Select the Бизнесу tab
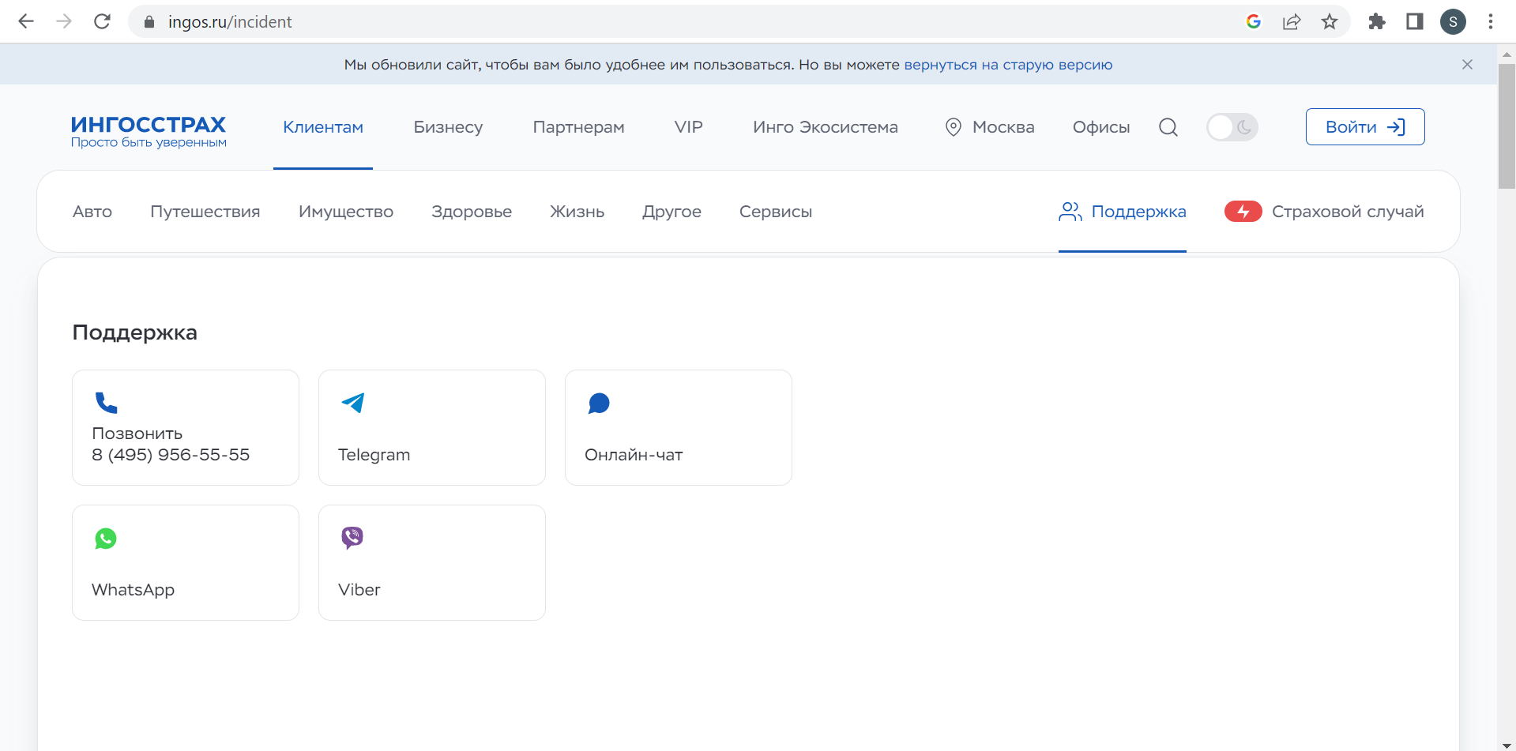 click(x=448, y=127)
